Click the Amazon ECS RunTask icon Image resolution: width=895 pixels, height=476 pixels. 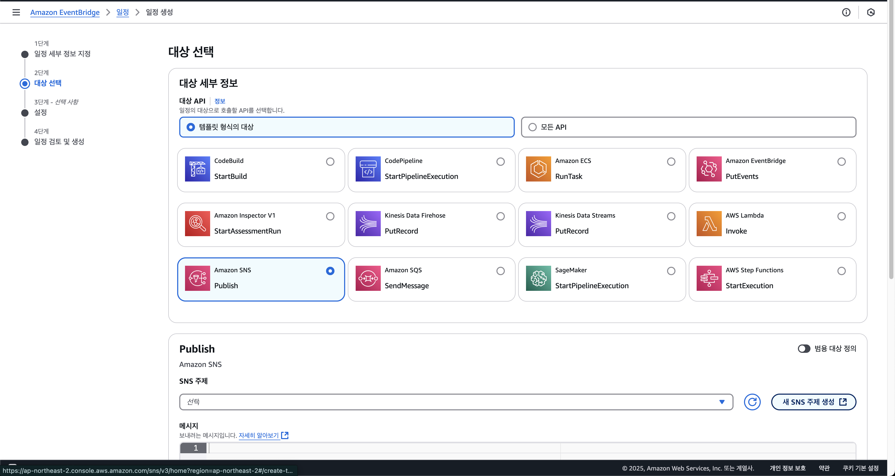(x=538, y=169)
